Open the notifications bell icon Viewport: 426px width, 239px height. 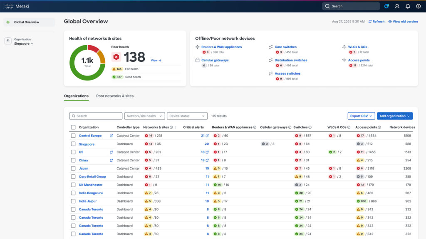tap(407, 6)
